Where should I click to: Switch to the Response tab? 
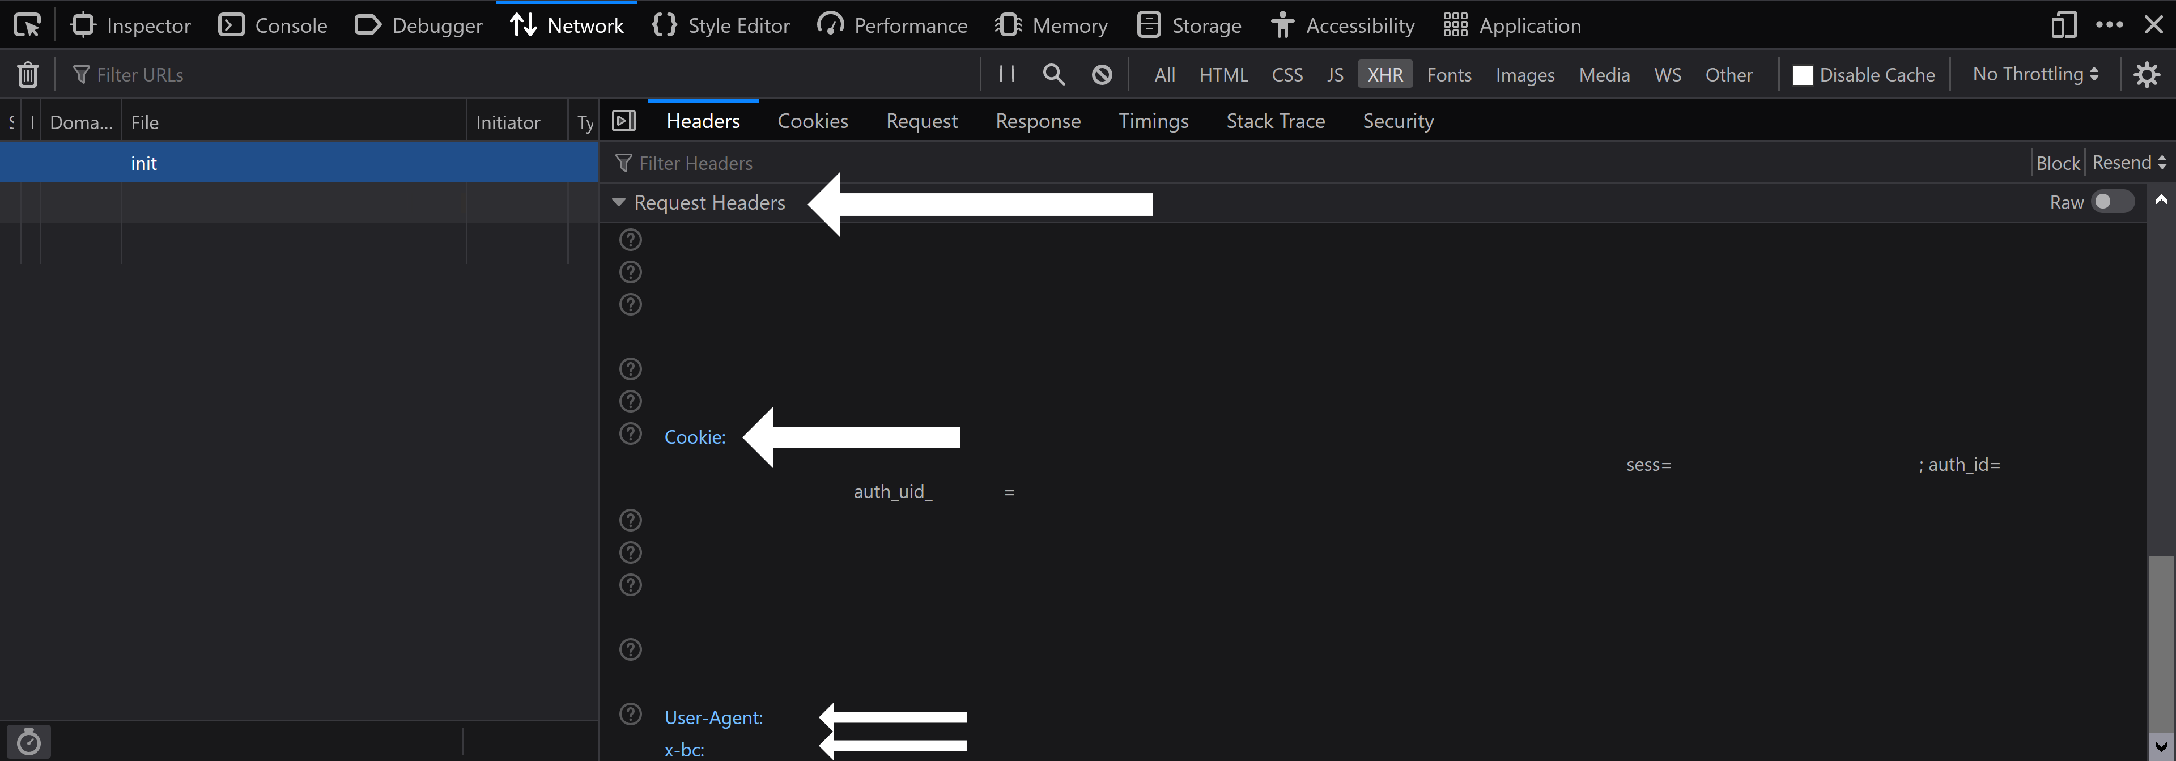tap(1038, 121)
